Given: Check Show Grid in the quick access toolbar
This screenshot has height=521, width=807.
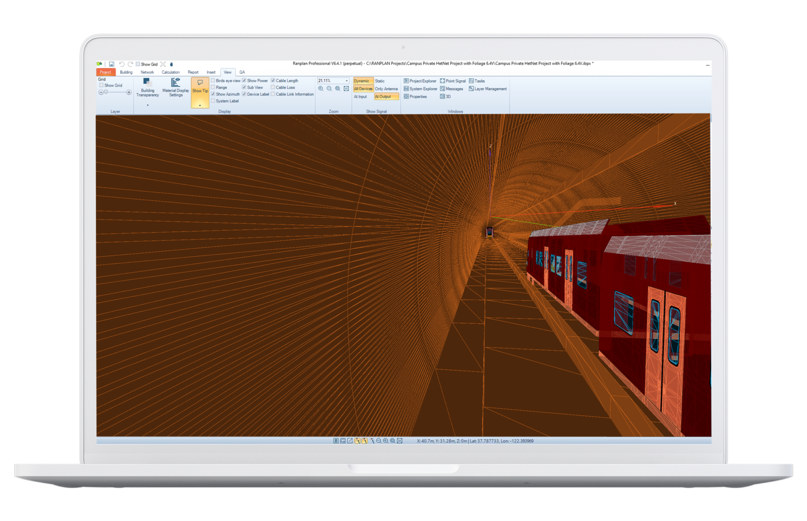Looking at the screenshot, I should 138,64.
